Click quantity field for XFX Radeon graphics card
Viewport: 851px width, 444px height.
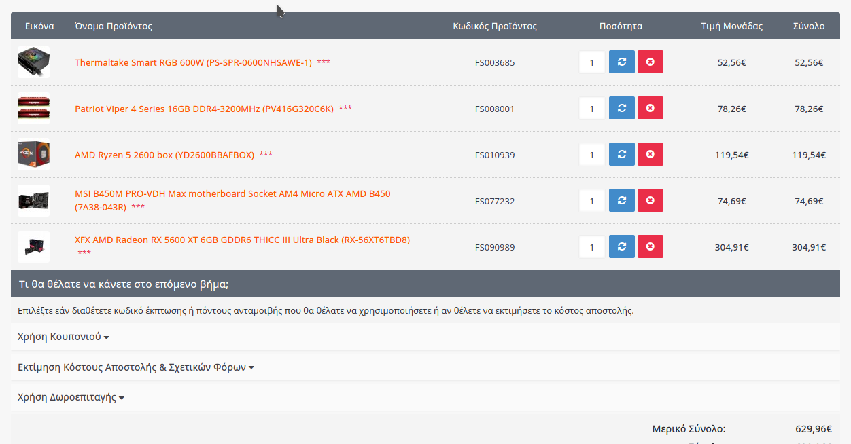pos(592,247)
